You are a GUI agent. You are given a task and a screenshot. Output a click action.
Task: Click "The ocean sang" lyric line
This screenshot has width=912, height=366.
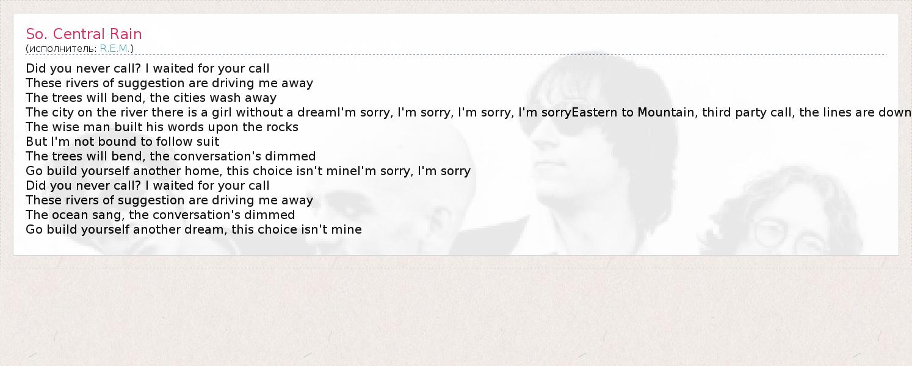click(160, 215)
